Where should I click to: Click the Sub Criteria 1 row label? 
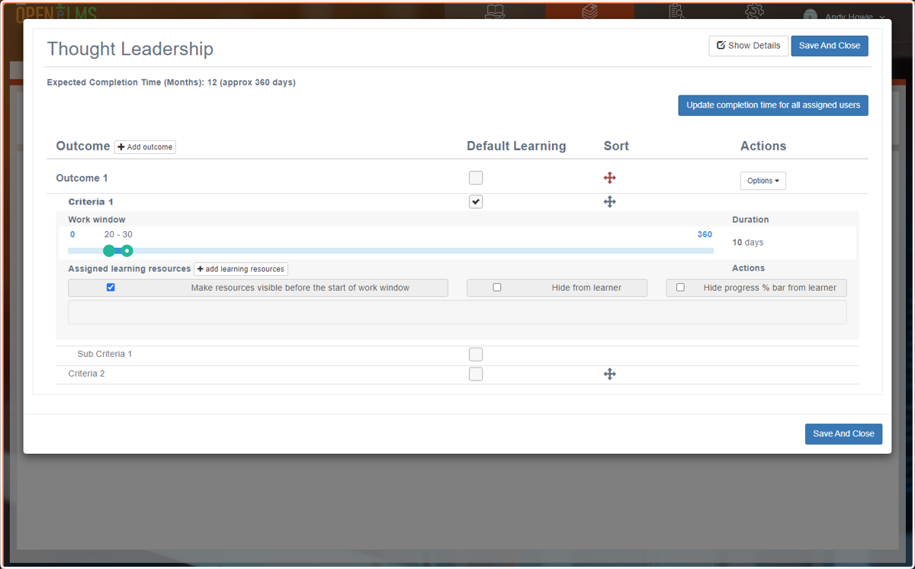pyautogui.click(x=104, y=355)
